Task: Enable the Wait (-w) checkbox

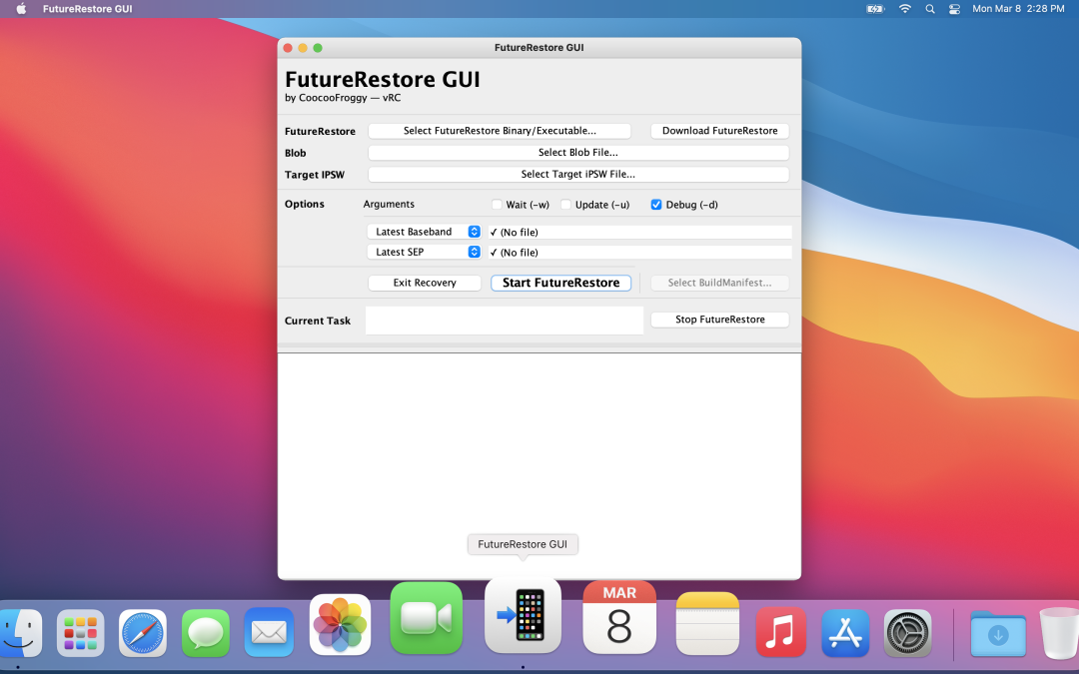Action: (x=497, y=205)
